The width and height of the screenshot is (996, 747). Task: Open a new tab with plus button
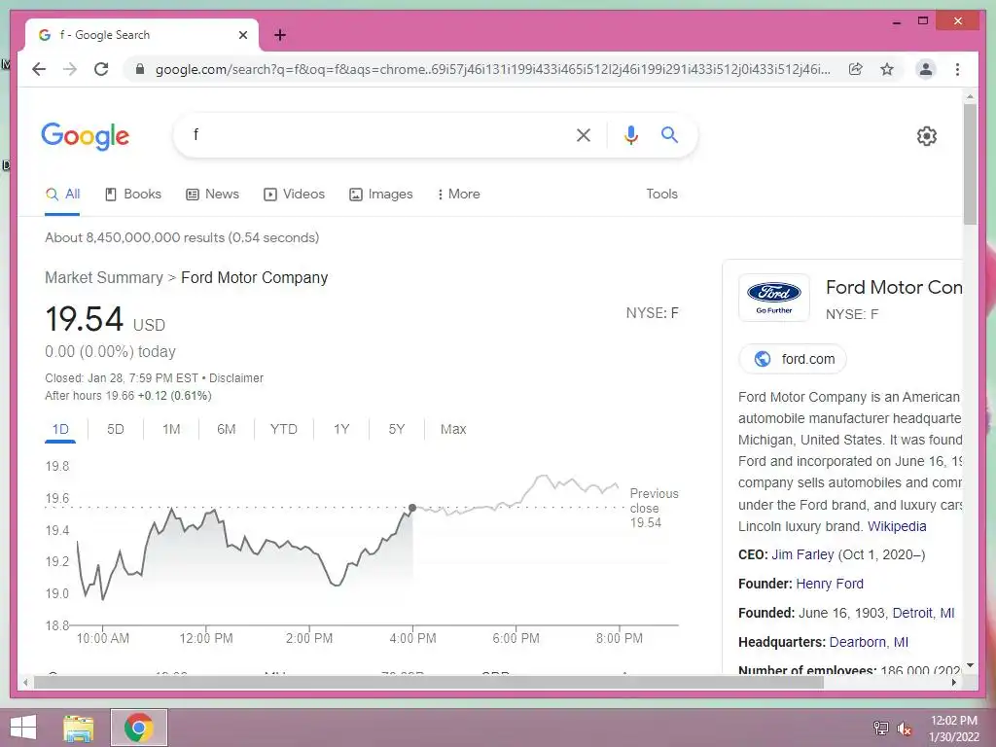(280, 35)
